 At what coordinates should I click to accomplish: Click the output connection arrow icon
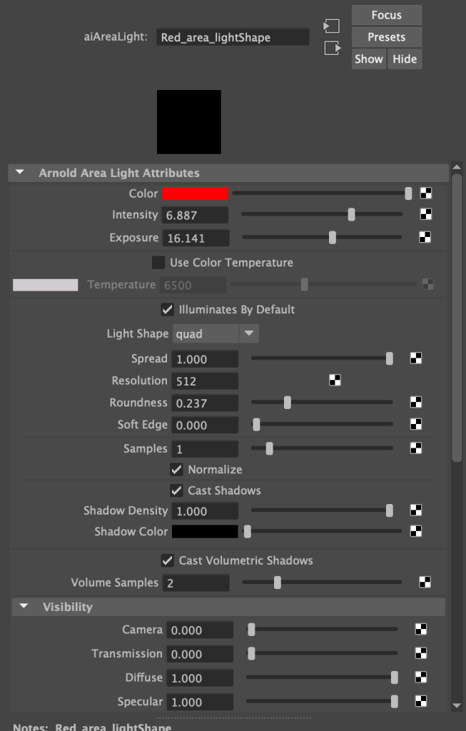[331, 48]
